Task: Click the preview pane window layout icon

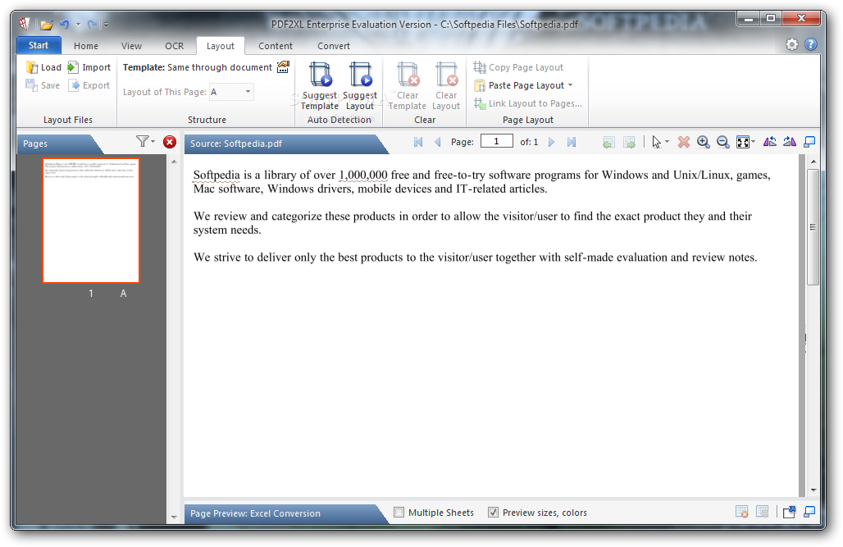Action: coord(809,512)
